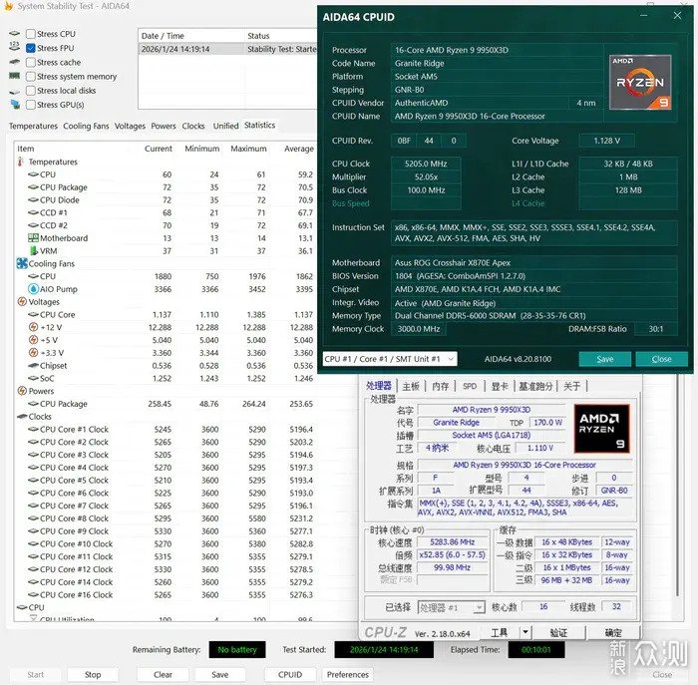The image size is (698, 685).
Task: Select the Statistics tab
Action: point(259,125)
